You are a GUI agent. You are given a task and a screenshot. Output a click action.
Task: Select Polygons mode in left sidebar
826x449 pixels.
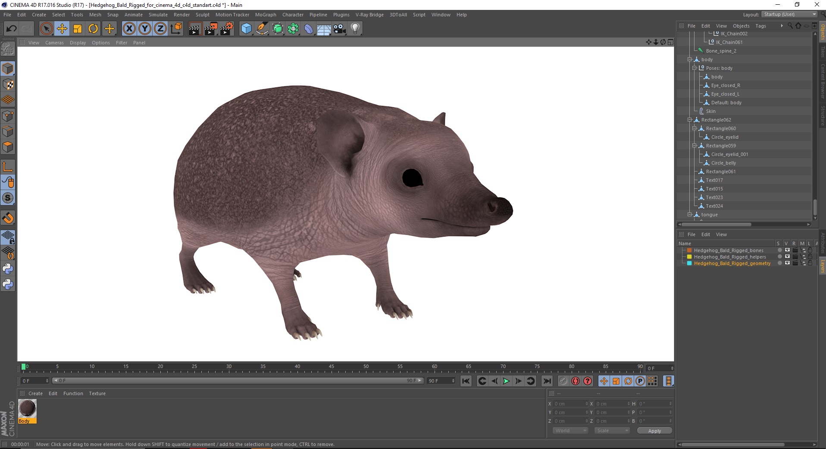tap(8, 147)
